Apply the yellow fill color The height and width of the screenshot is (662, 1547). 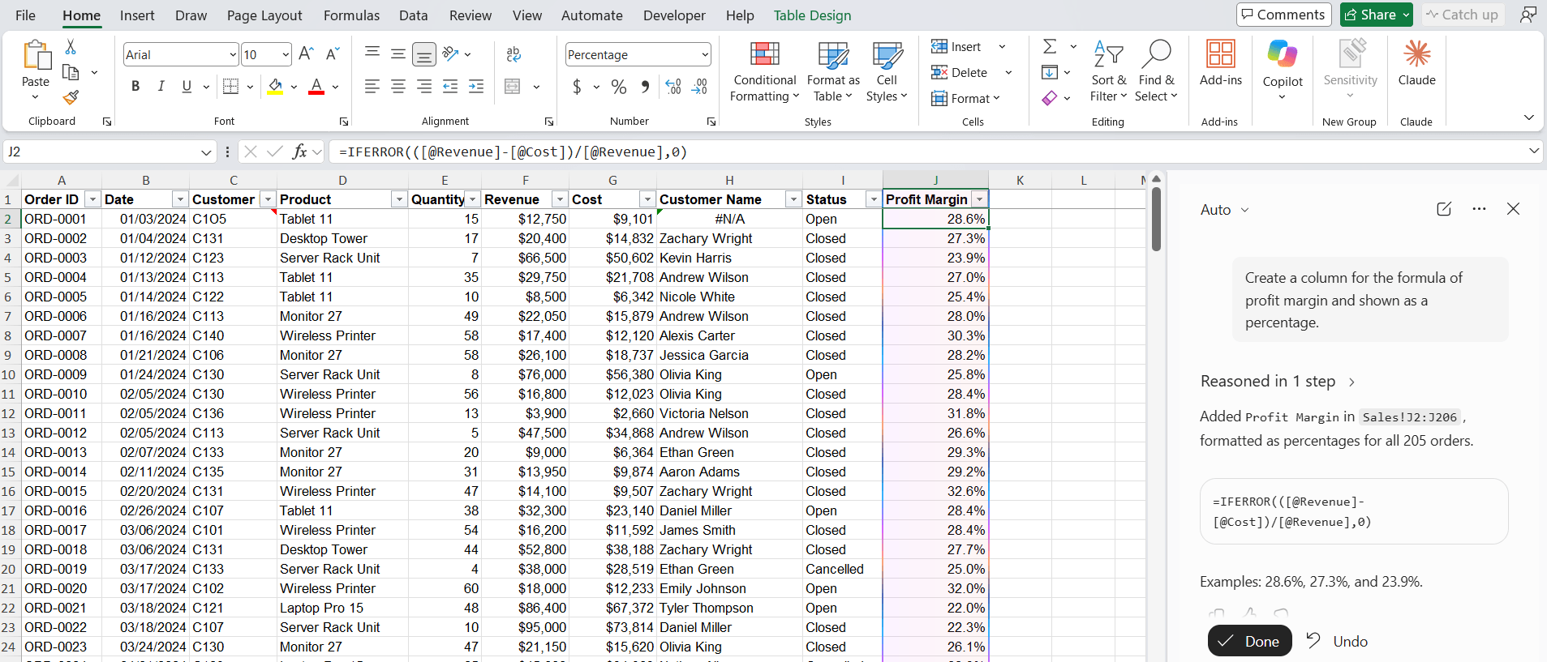pyautogui.click(x=276, y=87)
